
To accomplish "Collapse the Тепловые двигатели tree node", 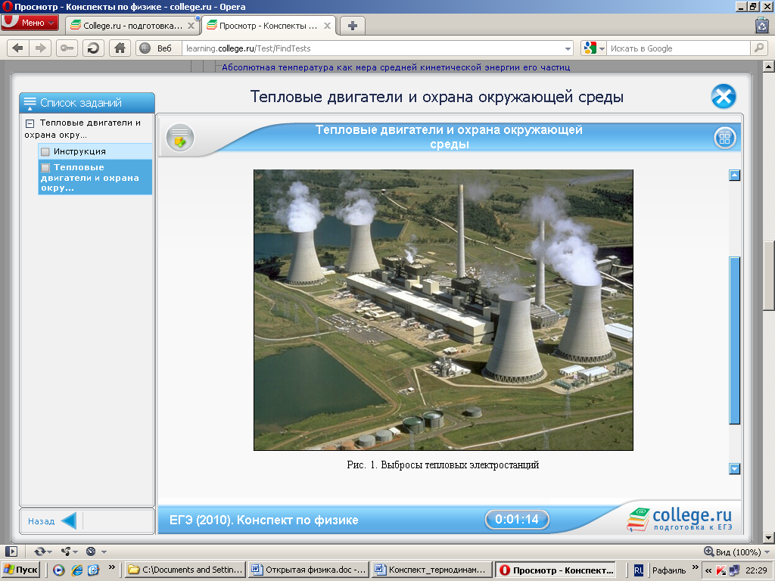I will tap(30, 123).
